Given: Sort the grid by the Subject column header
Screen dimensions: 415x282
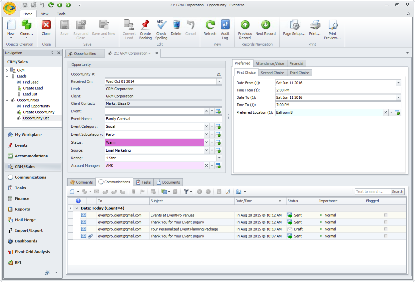Looking at the screenshot, I should (192, 201).
